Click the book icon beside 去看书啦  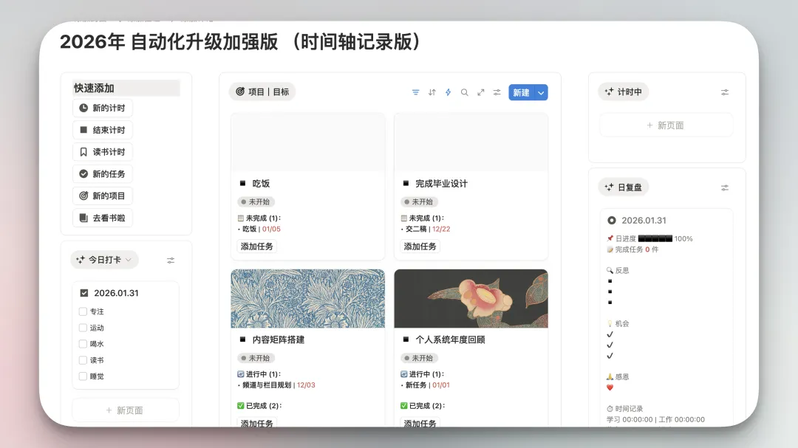coord(83,218)
